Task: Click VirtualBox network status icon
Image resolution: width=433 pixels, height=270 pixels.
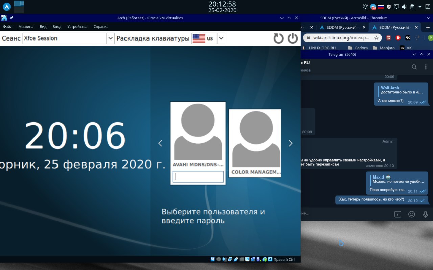Action: coord(230,259)
